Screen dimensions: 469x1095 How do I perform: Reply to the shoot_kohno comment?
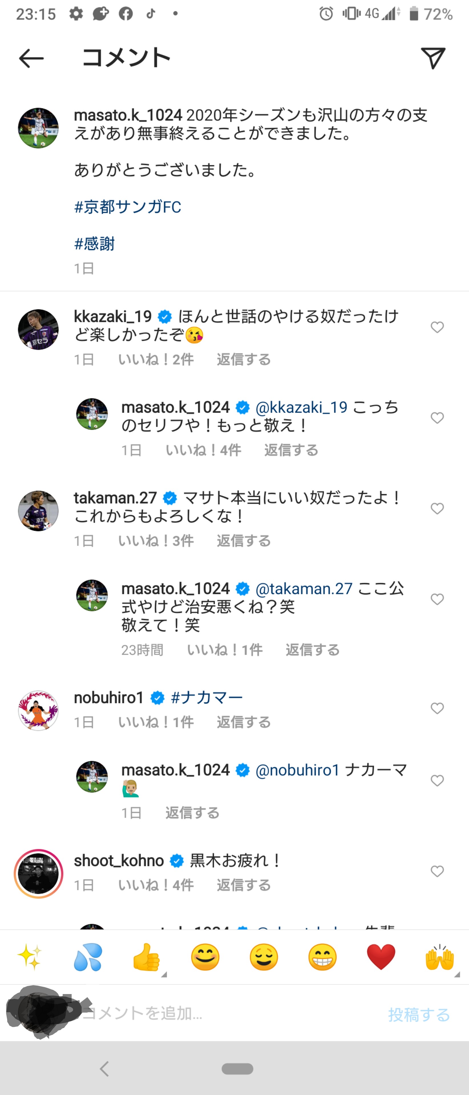244,885
